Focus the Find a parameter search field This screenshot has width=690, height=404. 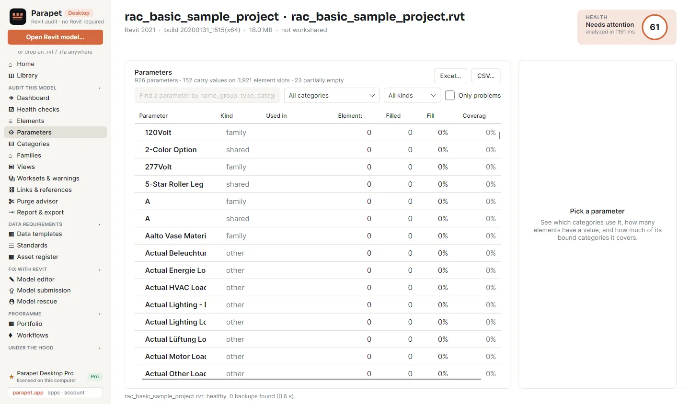click(x=207, y=95)
